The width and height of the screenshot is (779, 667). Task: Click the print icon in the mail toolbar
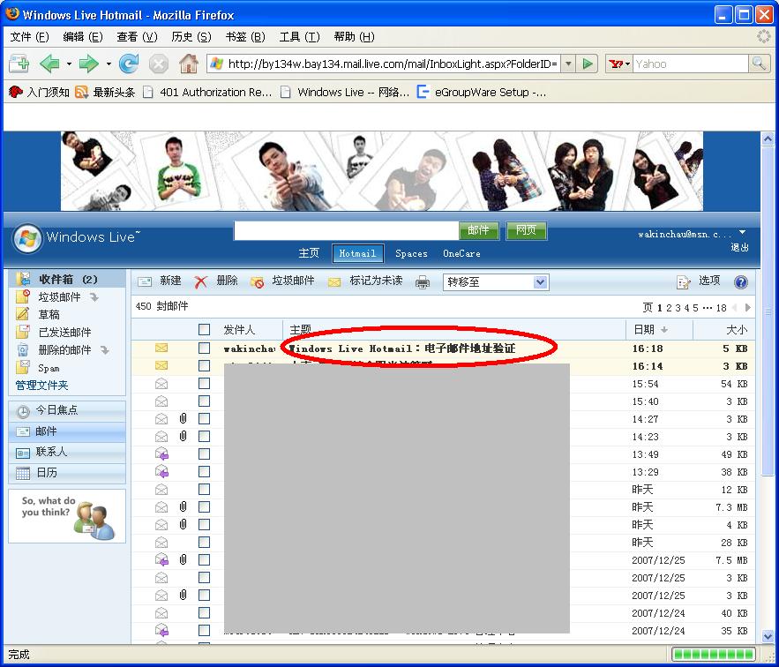423,282
